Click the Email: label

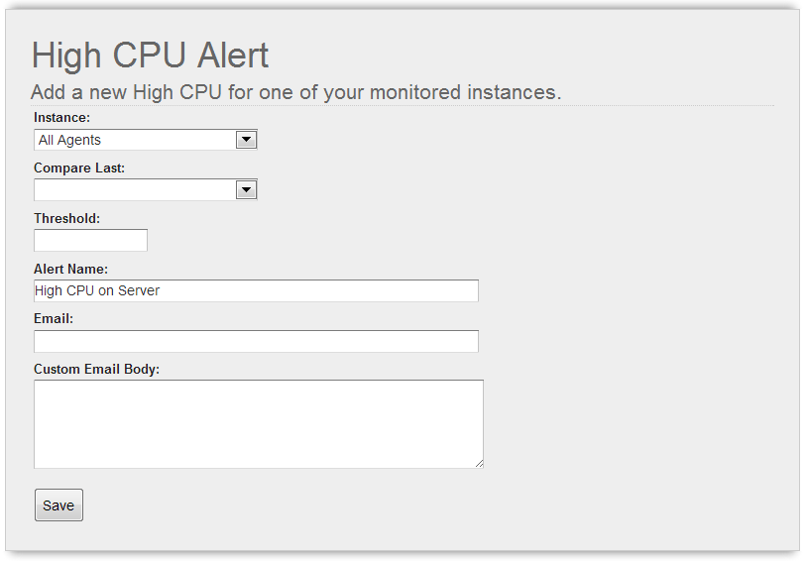click(x=54, y=319)
